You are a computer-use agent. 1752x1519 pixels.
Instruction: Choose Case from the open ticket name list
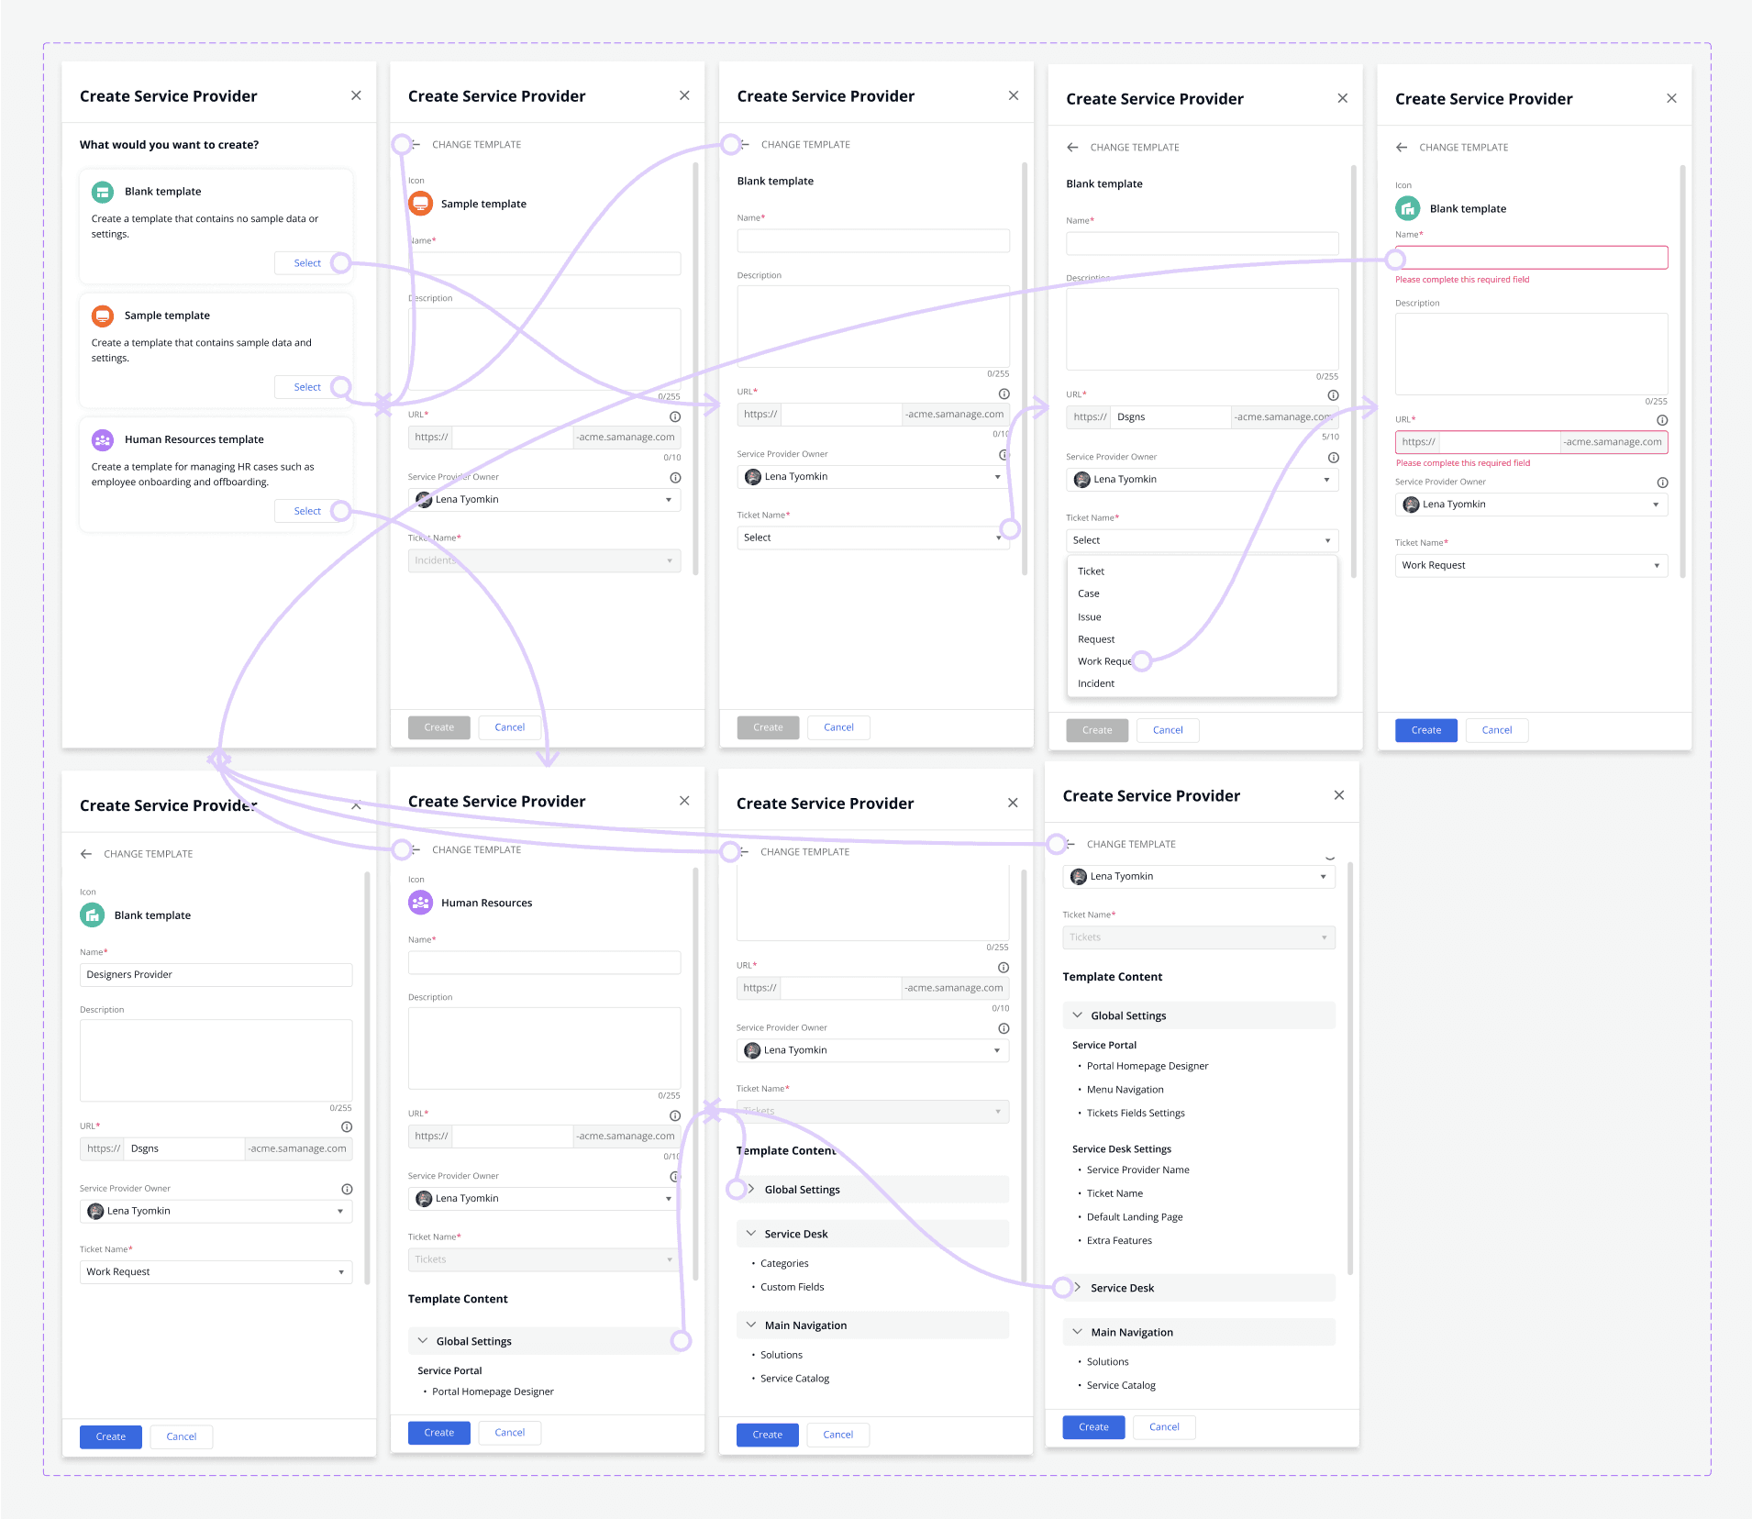pyautogui.click(x=1203, y=593)
